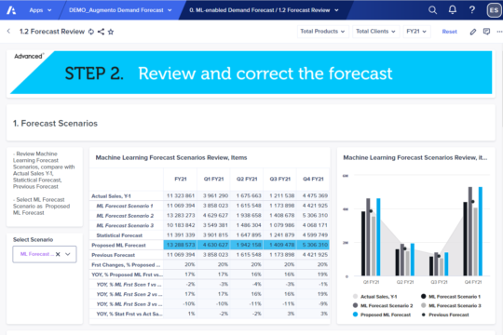The width and height of the screenshot is (503, 335).
Task: Clear the selected ML Forecast scenario with X
Action: [x=58, y=254]
